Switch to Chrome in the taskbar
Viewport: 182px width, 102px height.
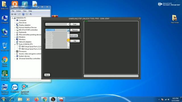coord(45,99)
